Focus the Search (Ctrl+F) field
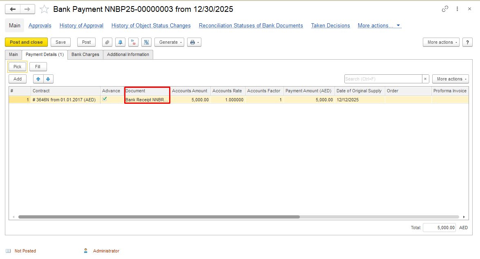 (x=383, y=79)
